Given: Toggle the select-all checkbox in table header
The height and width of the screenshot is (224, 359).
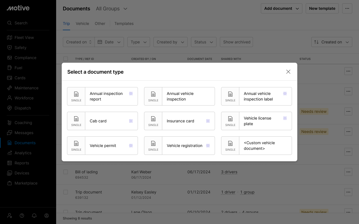Looking at the screenshot, I should [x=66, y=59].
